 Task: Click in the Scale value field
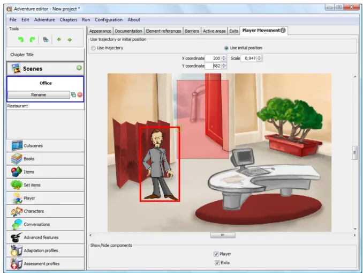coord(249,58)
